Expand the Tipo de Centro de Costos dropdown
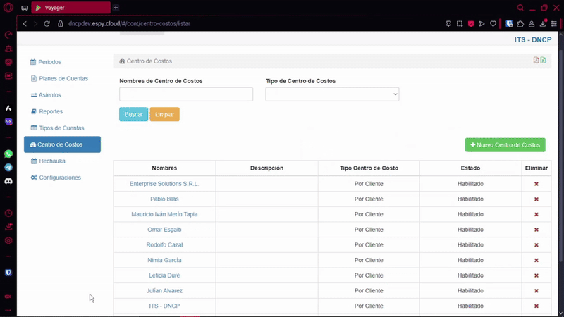The image size is (564, 317). point(332,94)
